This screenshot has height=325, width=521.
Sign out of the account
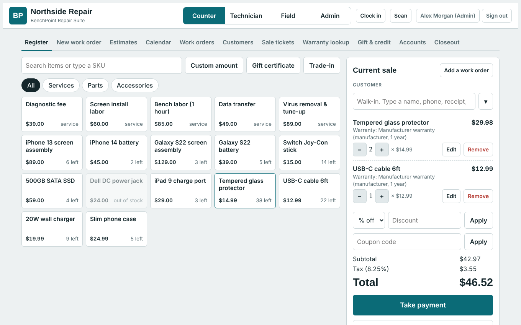(x=497, y=16)
